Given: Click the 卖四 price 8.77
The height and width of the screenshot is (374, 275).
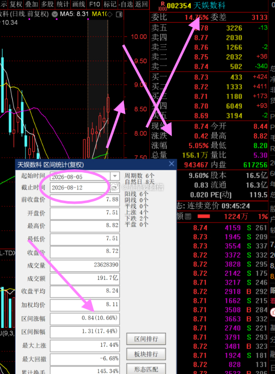Looking at the screenshot, I should coord(201,38).
